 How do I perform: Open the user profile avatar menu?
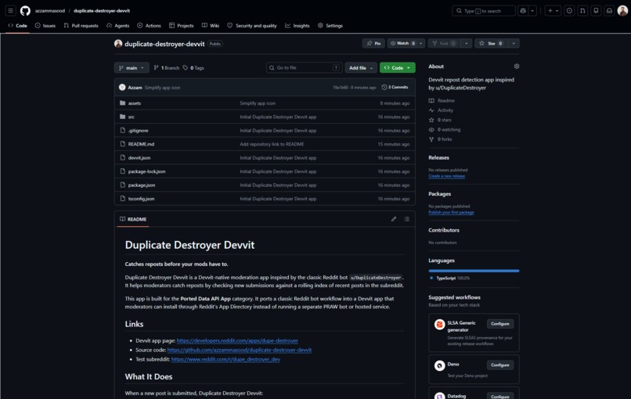pyautogui.click(x=622, y=11)
